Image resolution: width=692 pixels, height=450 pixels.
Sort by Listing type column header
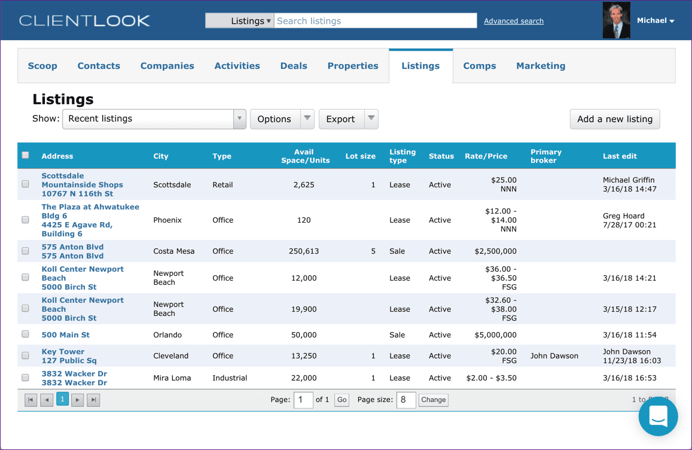(402, 156)
